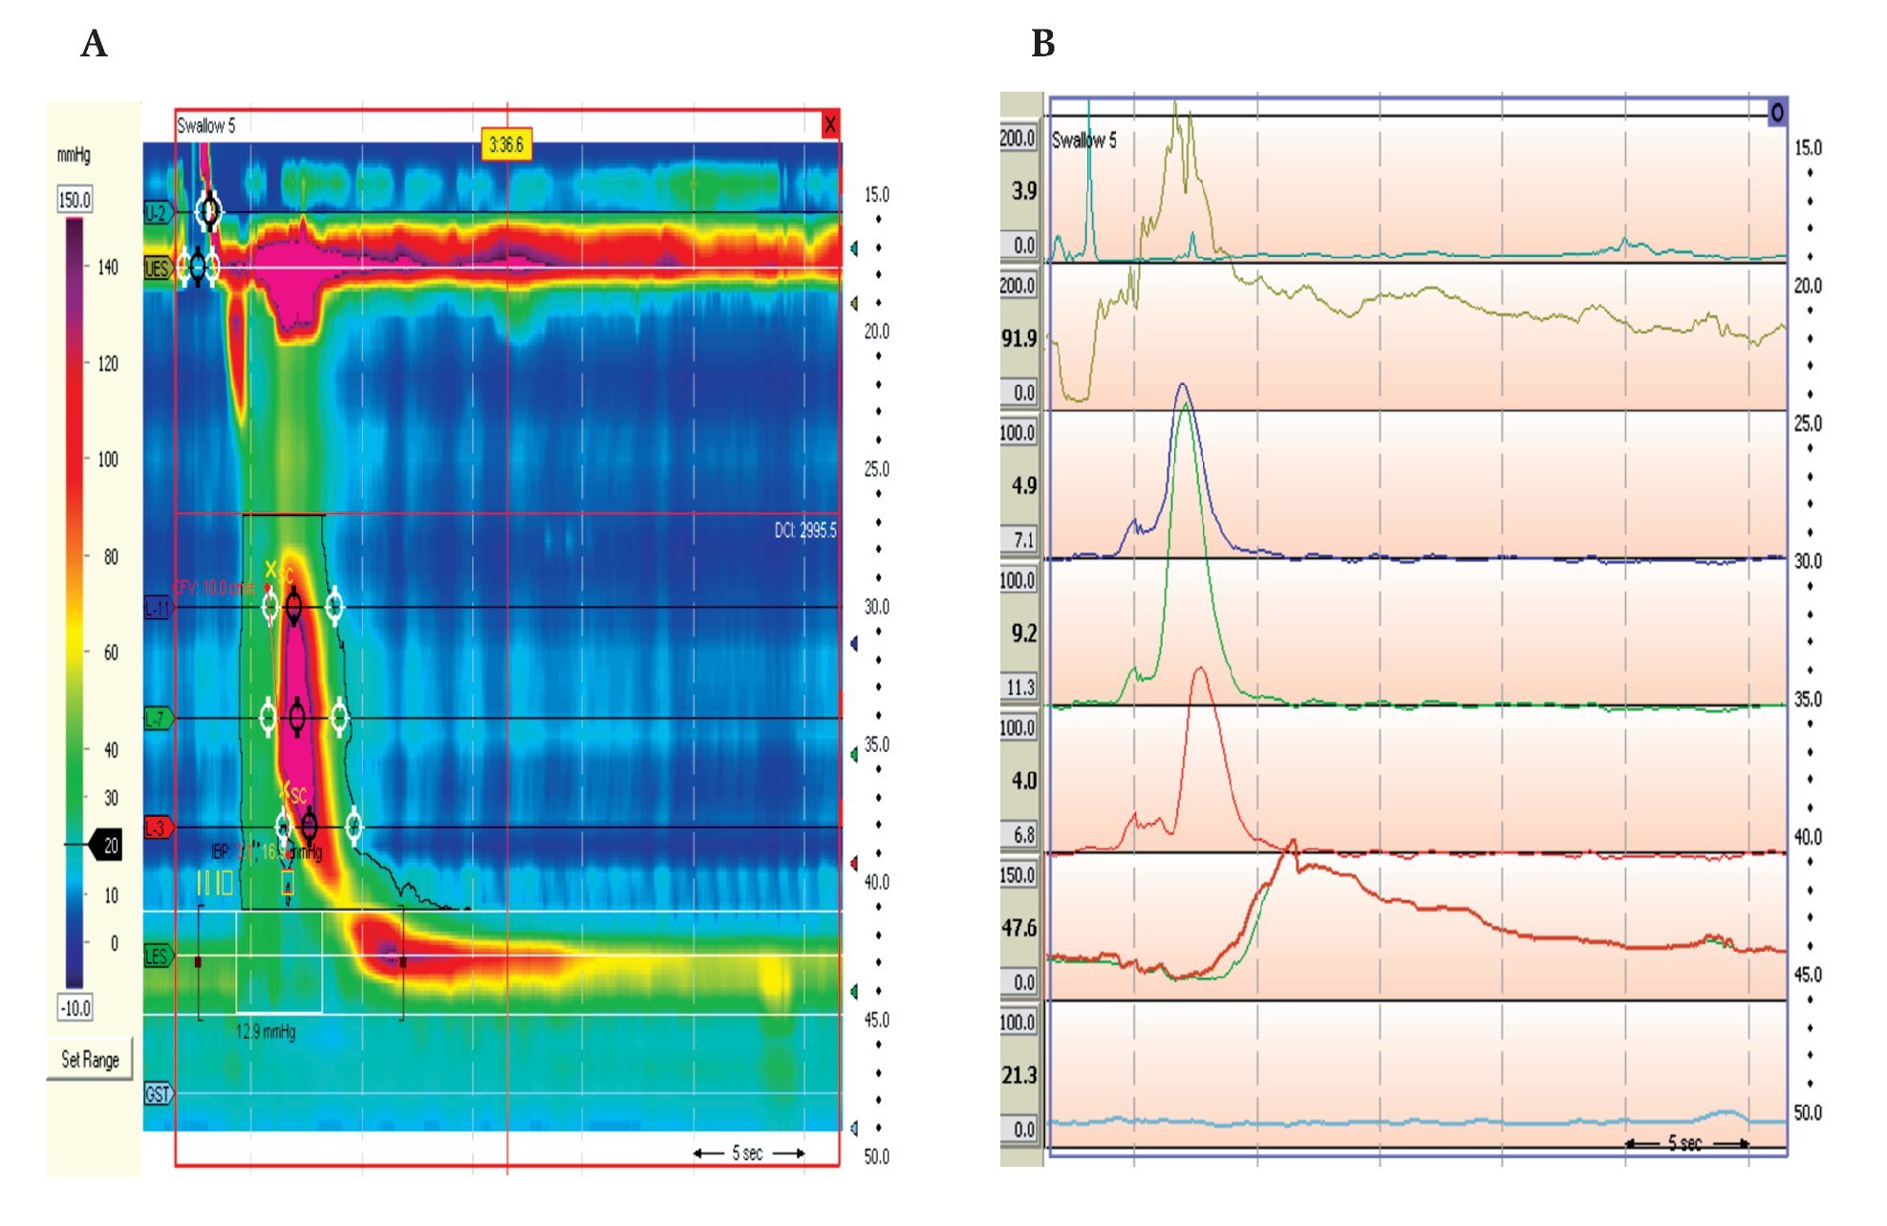Edit the 150.0 maximum pressure field

point(75,200)
